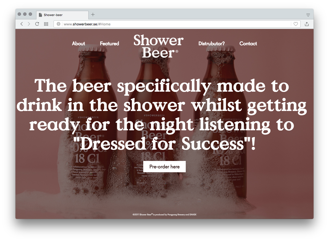Go to the Featured section
The image size is (329, 241).
[109, 44]
